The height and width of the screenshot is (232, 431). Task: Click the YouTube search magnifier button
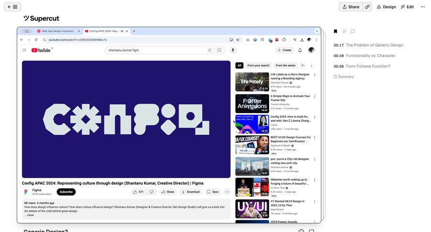click(x=219, y=50)
